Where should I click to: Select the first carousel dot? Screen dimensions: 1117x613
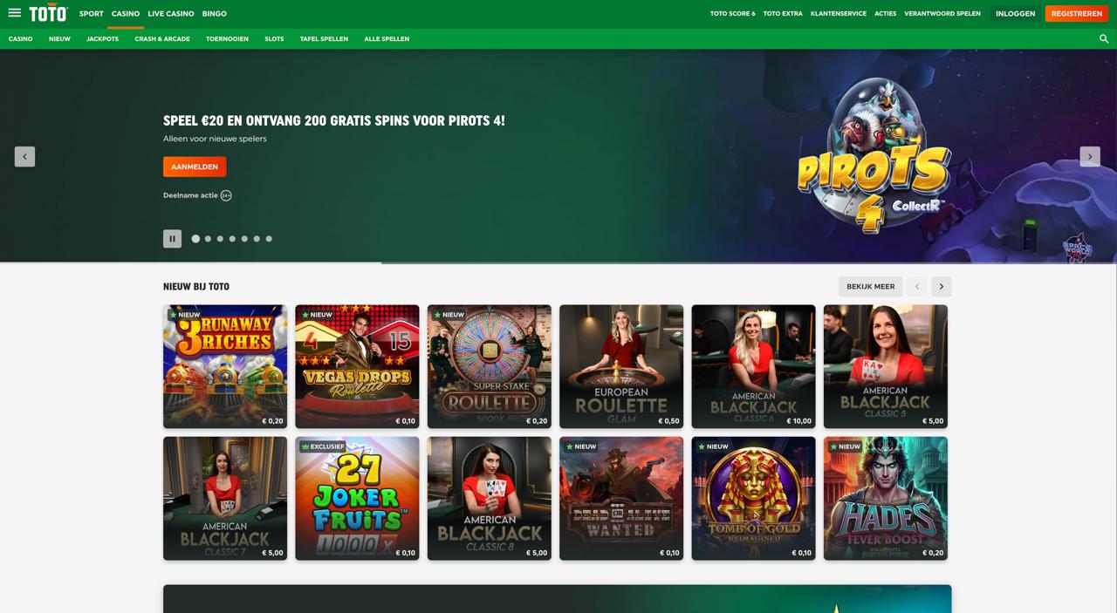[x=195, y=239]
